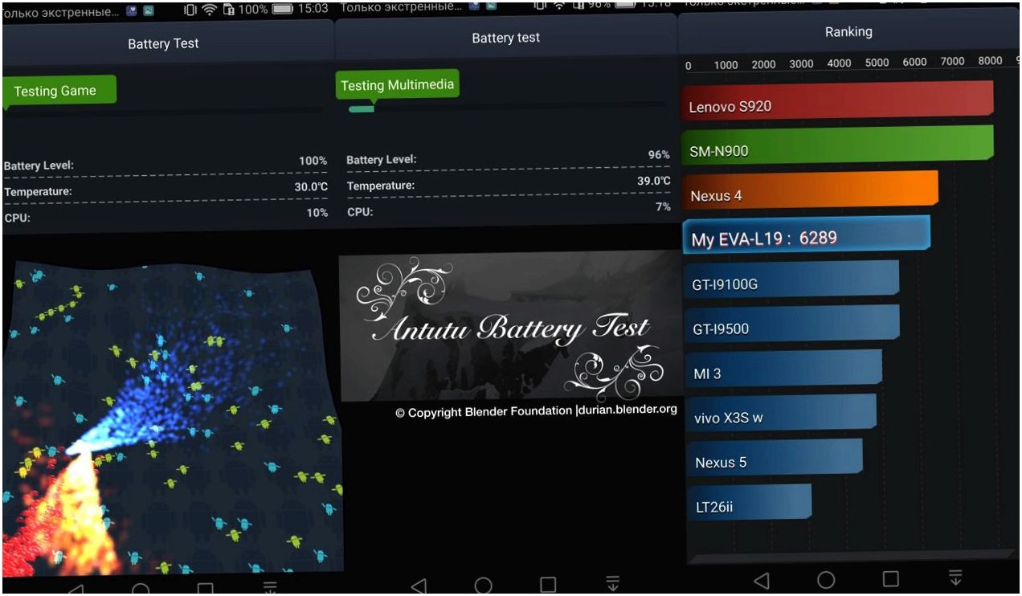Select the MI 3 ranking bar
Image resolution: width=1022 pixels, height=596 pixels.
pyautogui.click(x=783, y=369)
